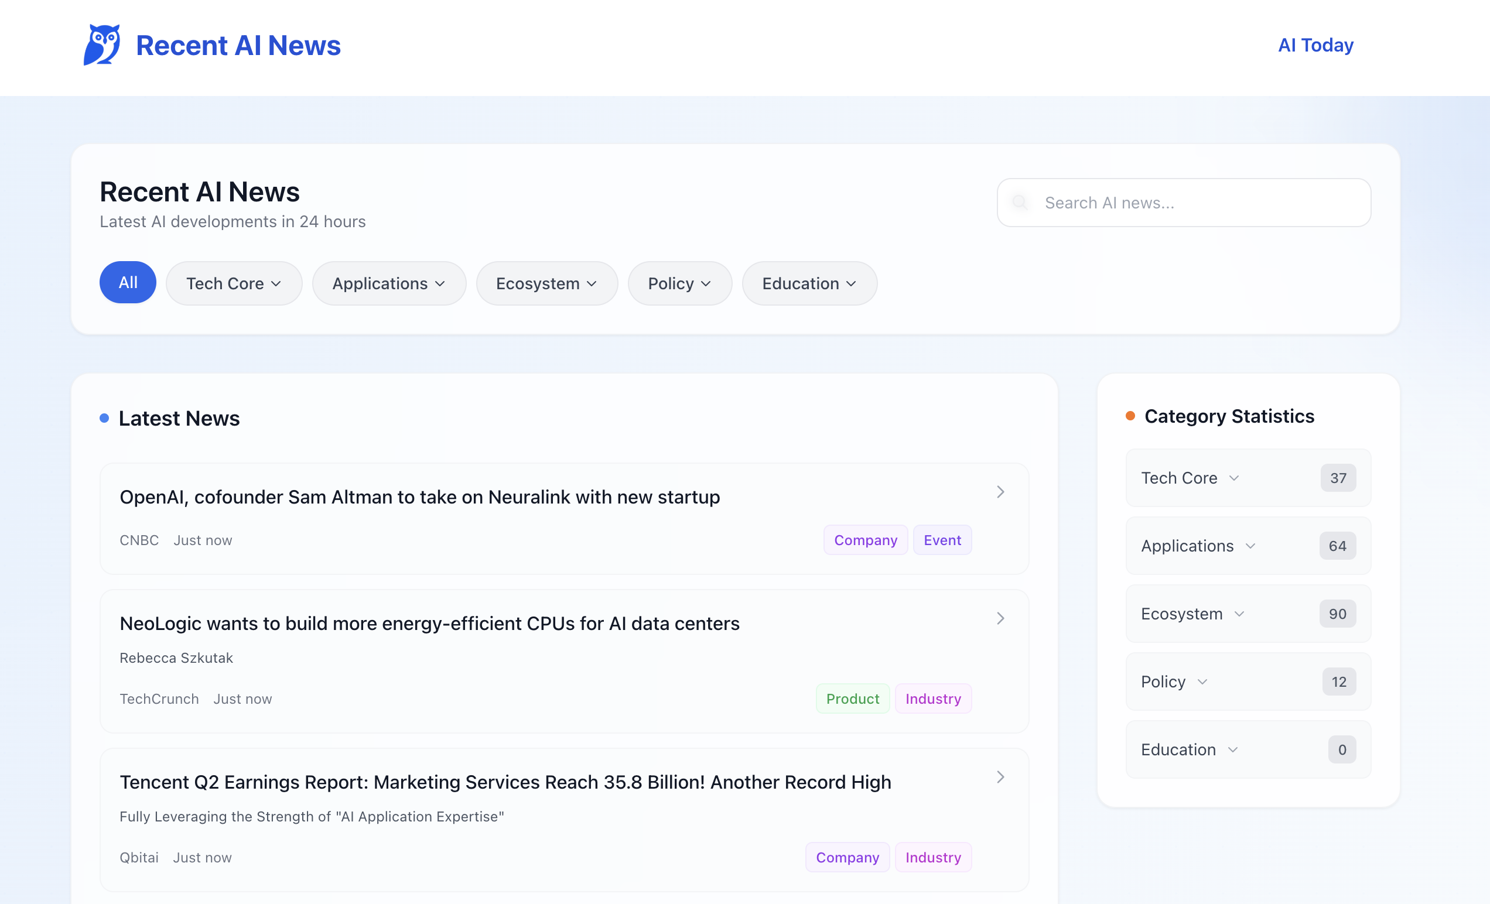The width and height of the screenshot is (1490, 904).
Task: Focus the Search AI news field
Action: tap(1184, 203)
